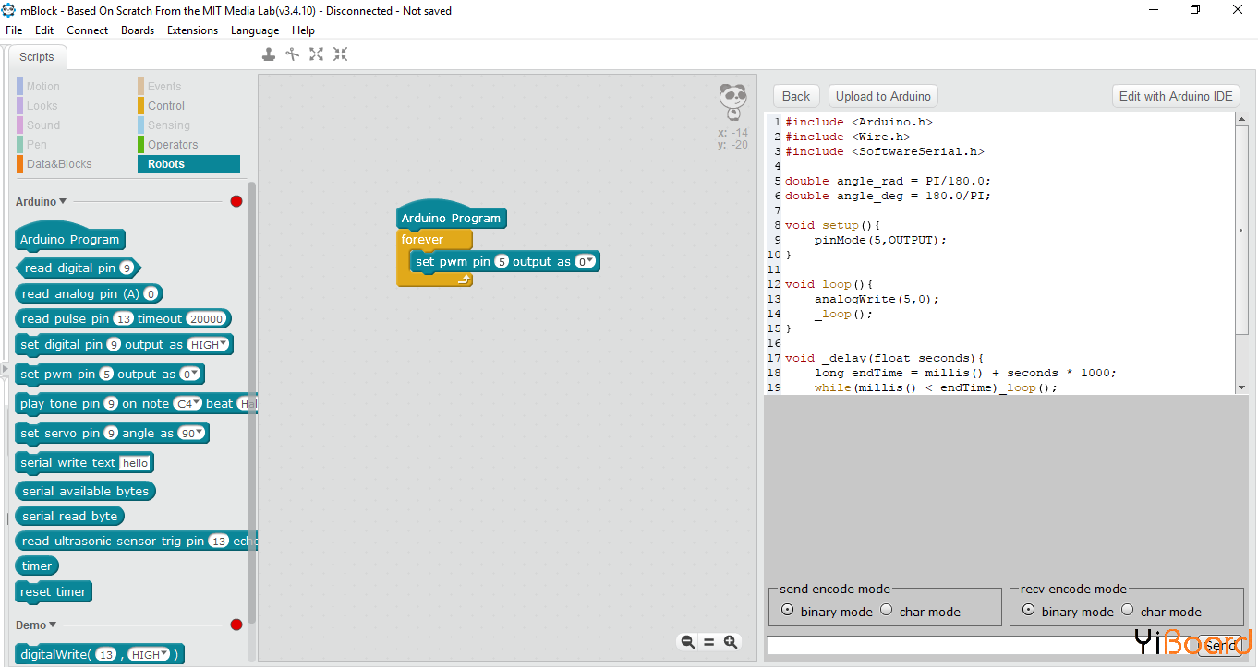Open the Boards menu
The height and width of the screenshot is (667, 1258).
(x=138, y=30)
